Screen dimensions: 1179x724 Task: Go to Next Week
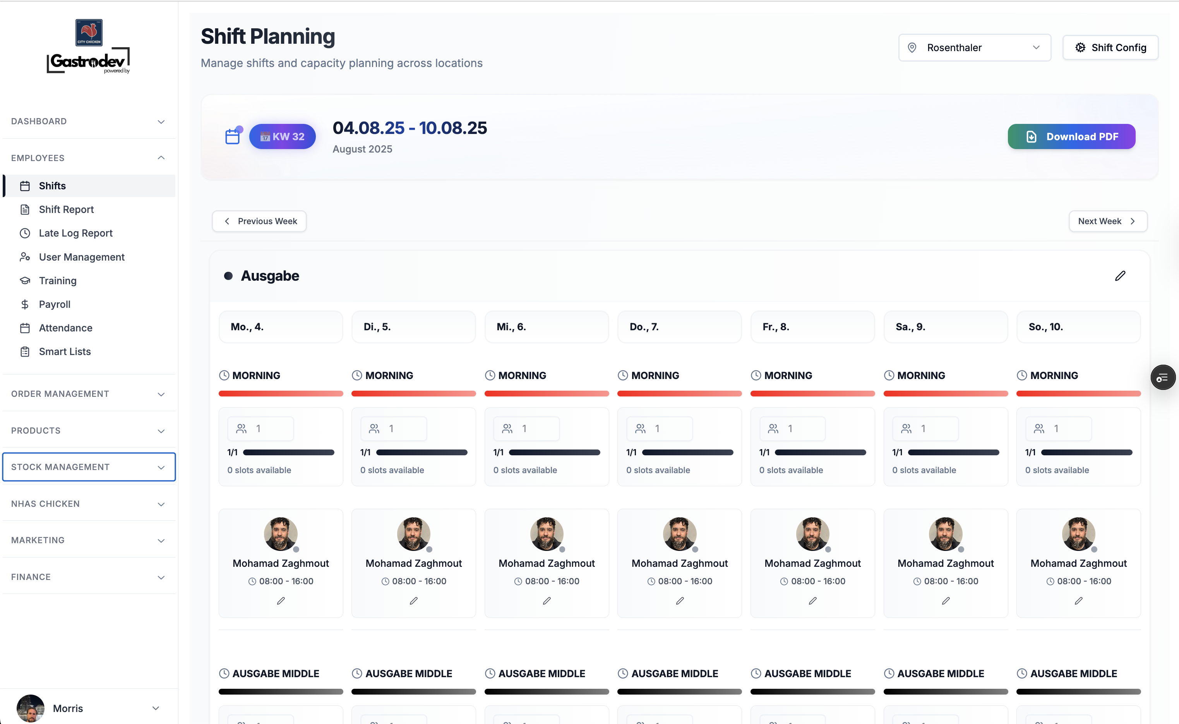pyautogui.click(x=1107, y=221)
